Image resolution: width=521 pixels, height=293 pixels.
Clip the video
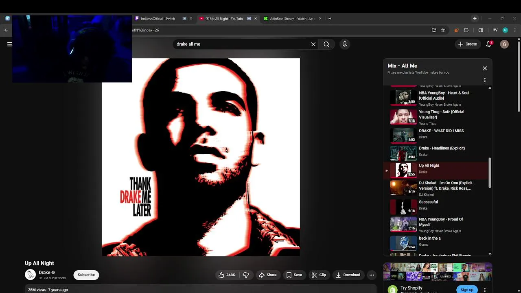pos(319,275)
